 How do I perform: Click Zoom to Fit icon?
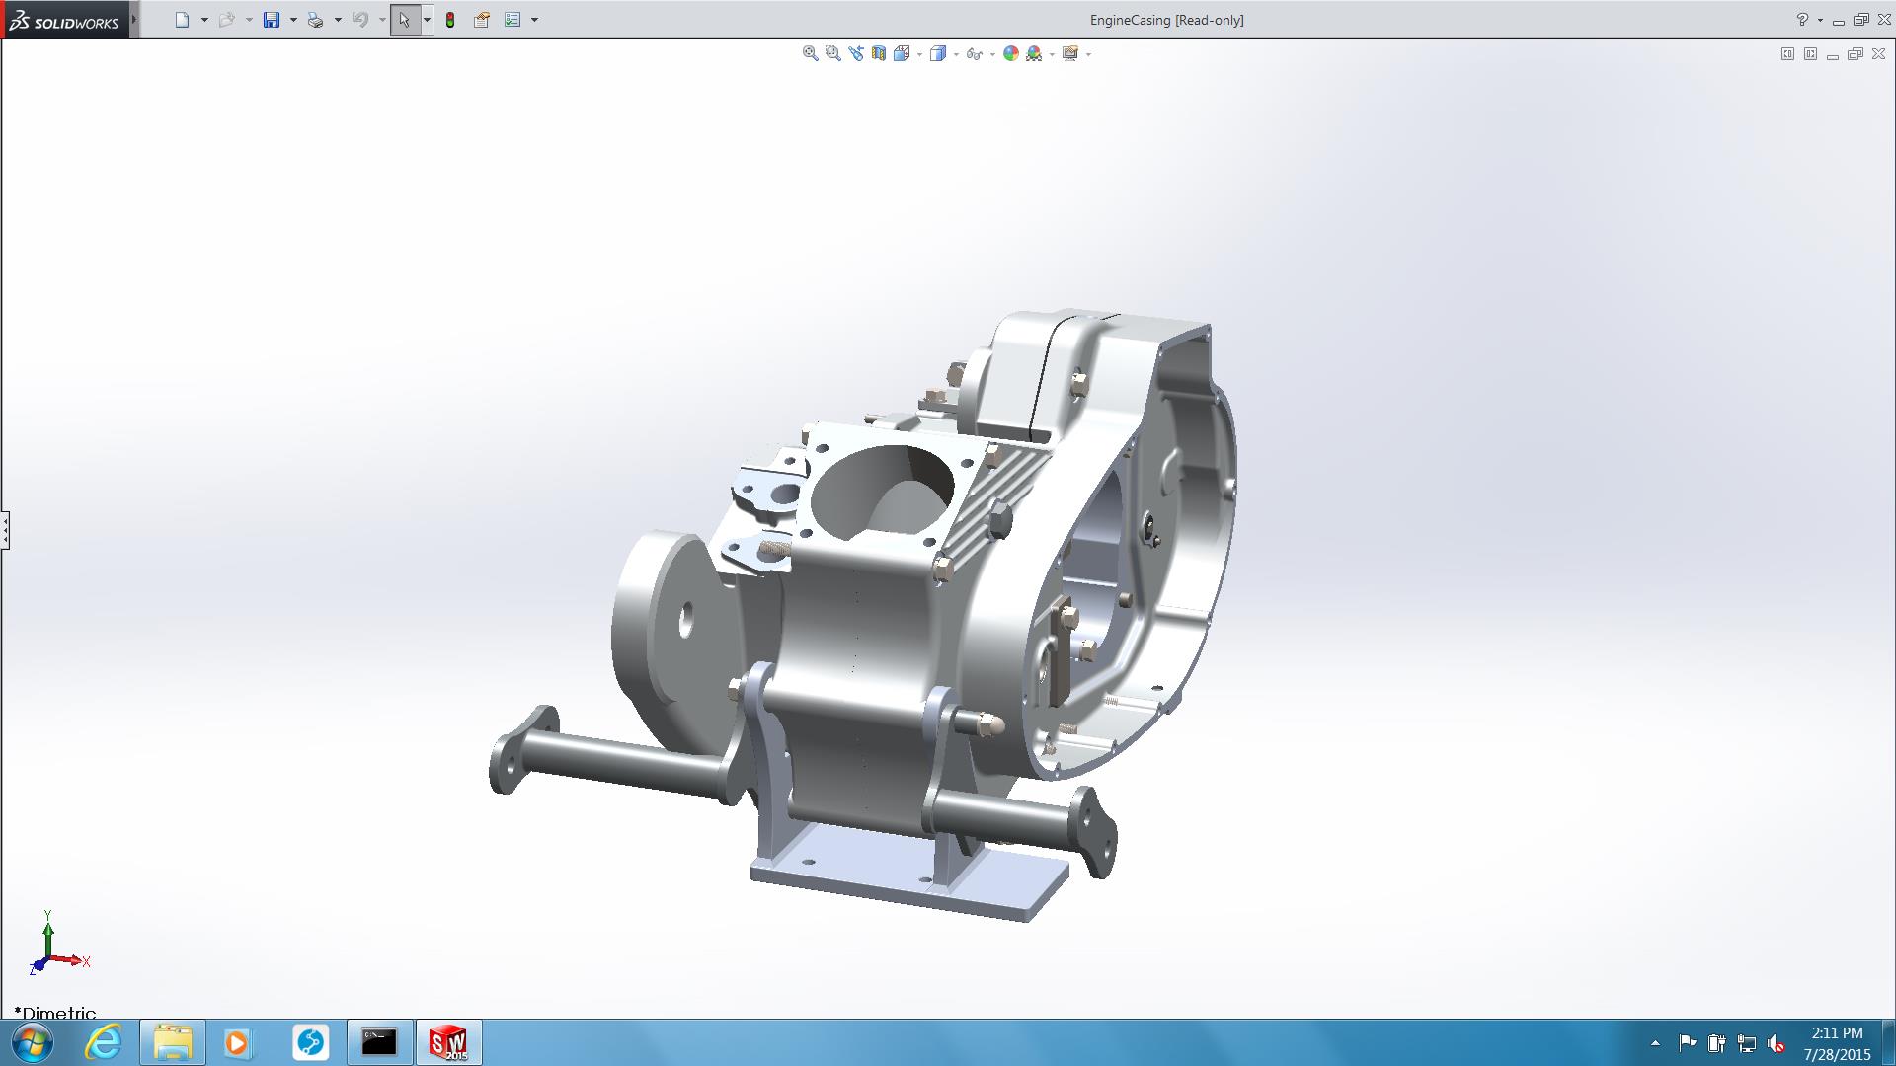click(810, 54)
